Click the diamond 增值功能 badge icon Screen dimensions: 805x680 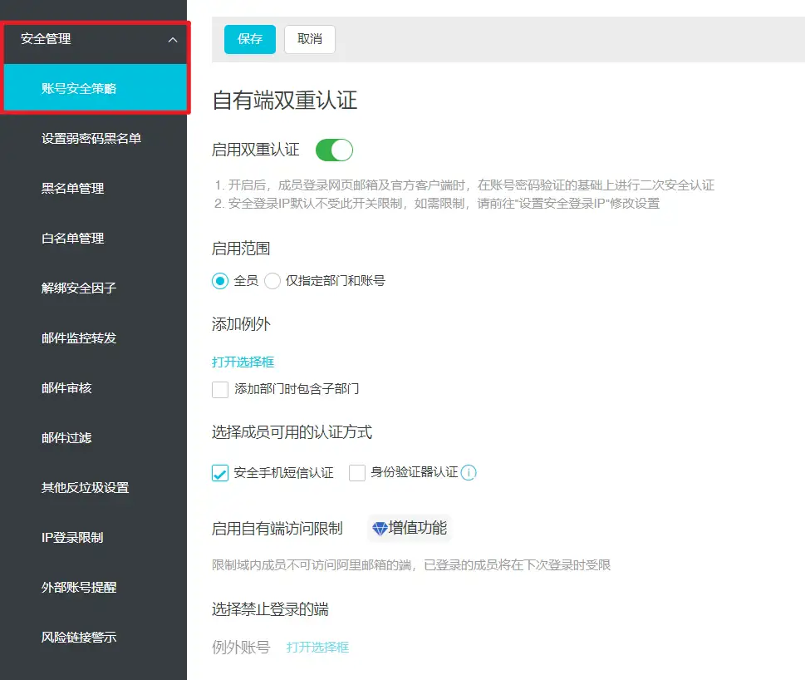(x=380, y=529)
